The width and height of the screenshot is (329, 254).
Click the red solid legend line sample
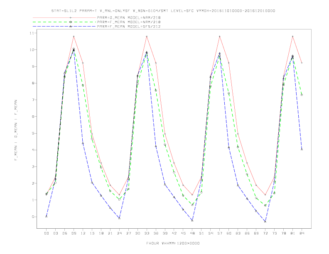(x=64, y=17)
